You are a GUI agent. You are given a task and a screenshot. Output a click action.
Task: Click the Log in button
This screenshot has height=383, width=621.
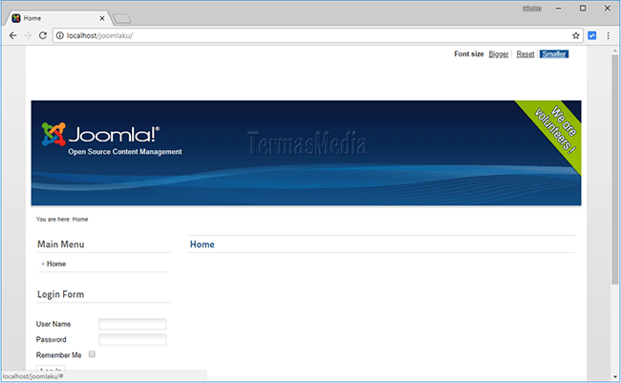[51, 369]
